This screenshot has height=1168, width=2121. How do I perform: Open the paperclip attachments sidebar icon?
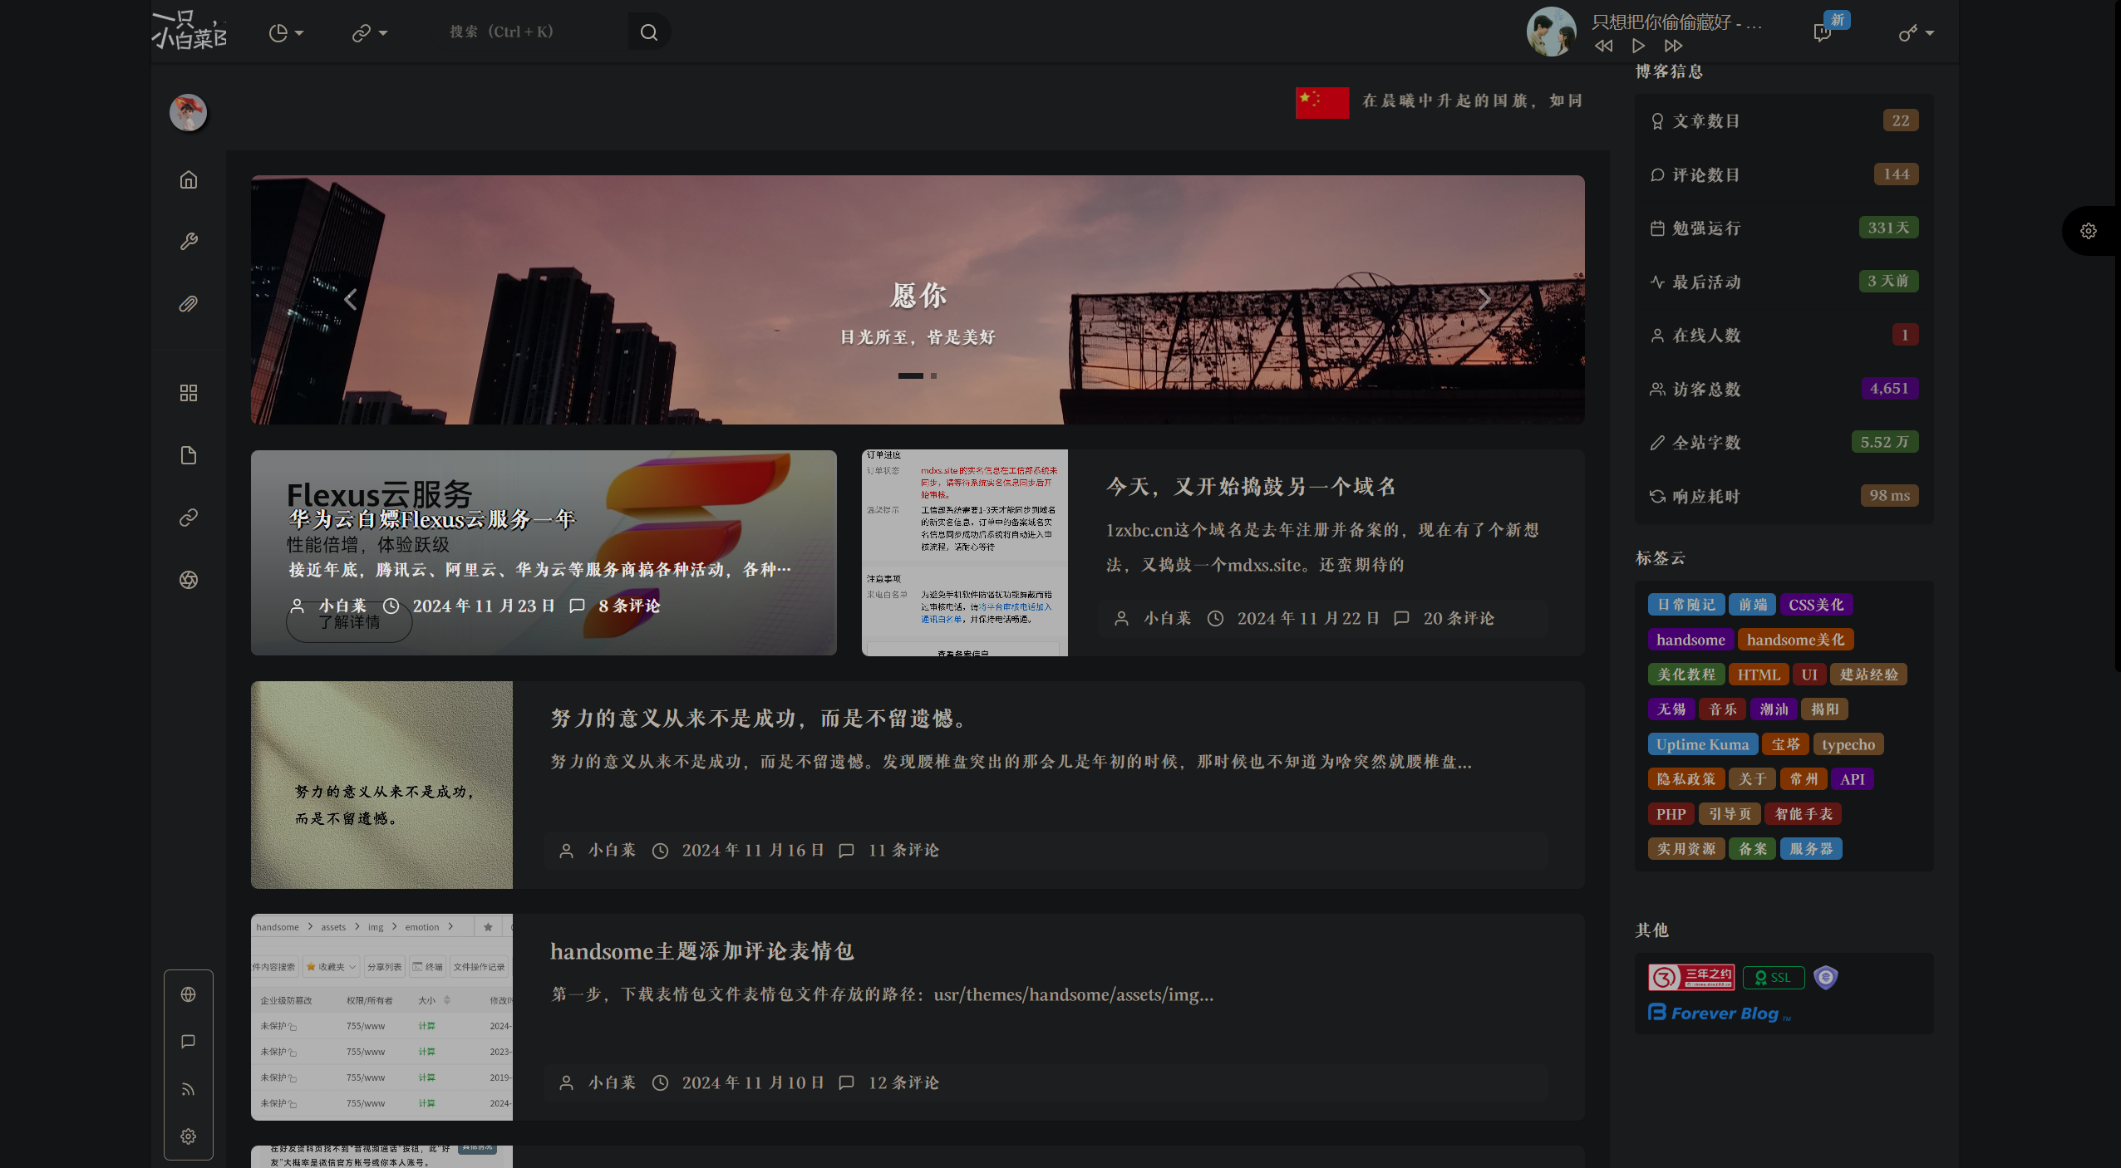click(x=188, y=304)
